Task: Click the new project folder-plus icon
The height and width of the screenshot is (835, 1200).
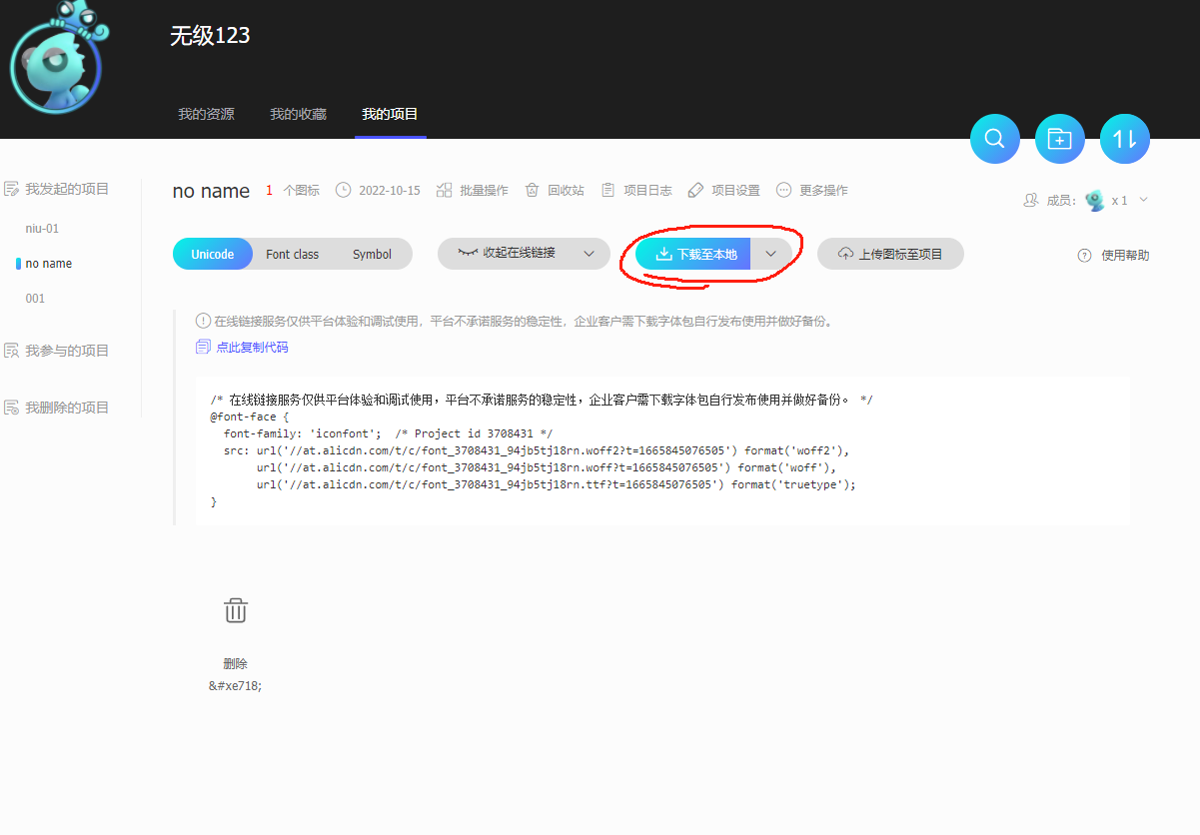Action: (1059, 139)
